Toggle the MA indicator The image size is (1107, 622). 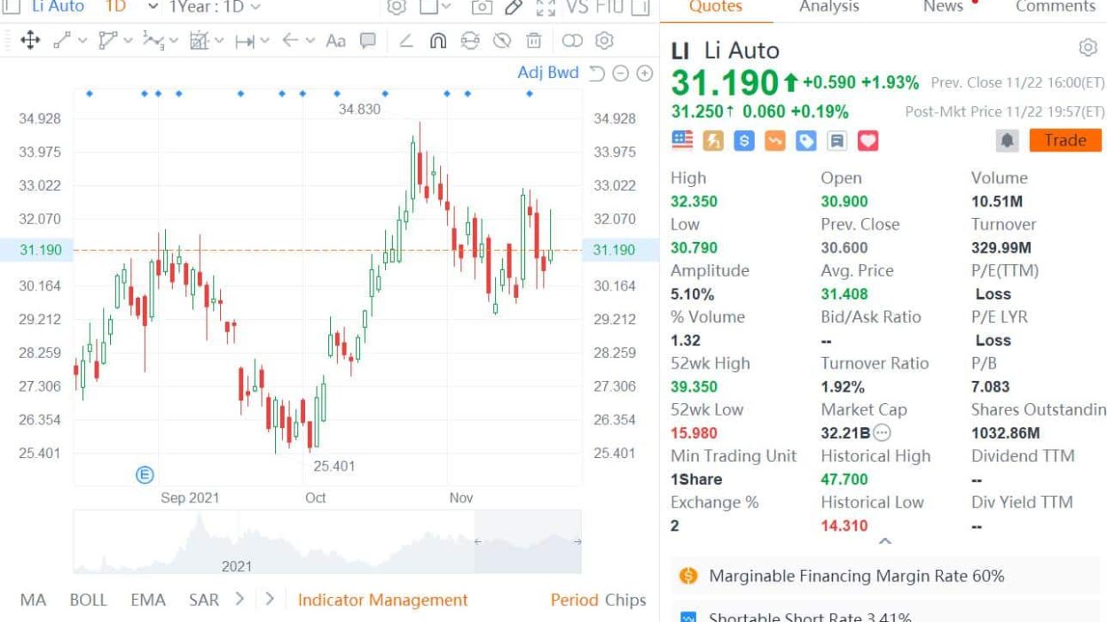point(33,600)
